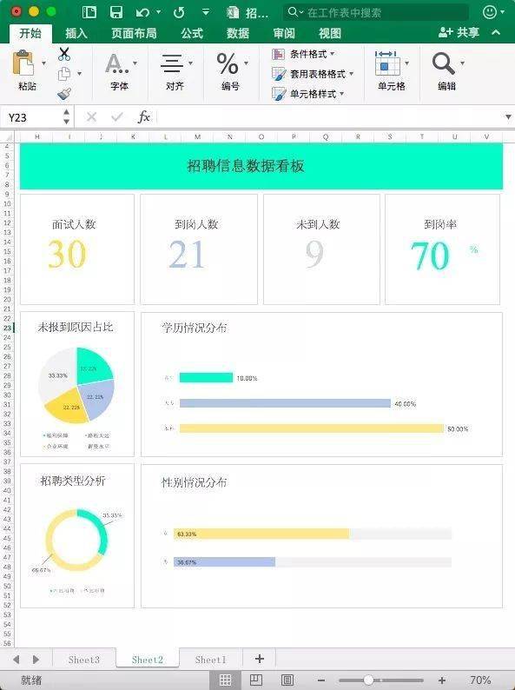Click the cancel X in formula bar
This screenshot has height=690, width=515.
91,117
